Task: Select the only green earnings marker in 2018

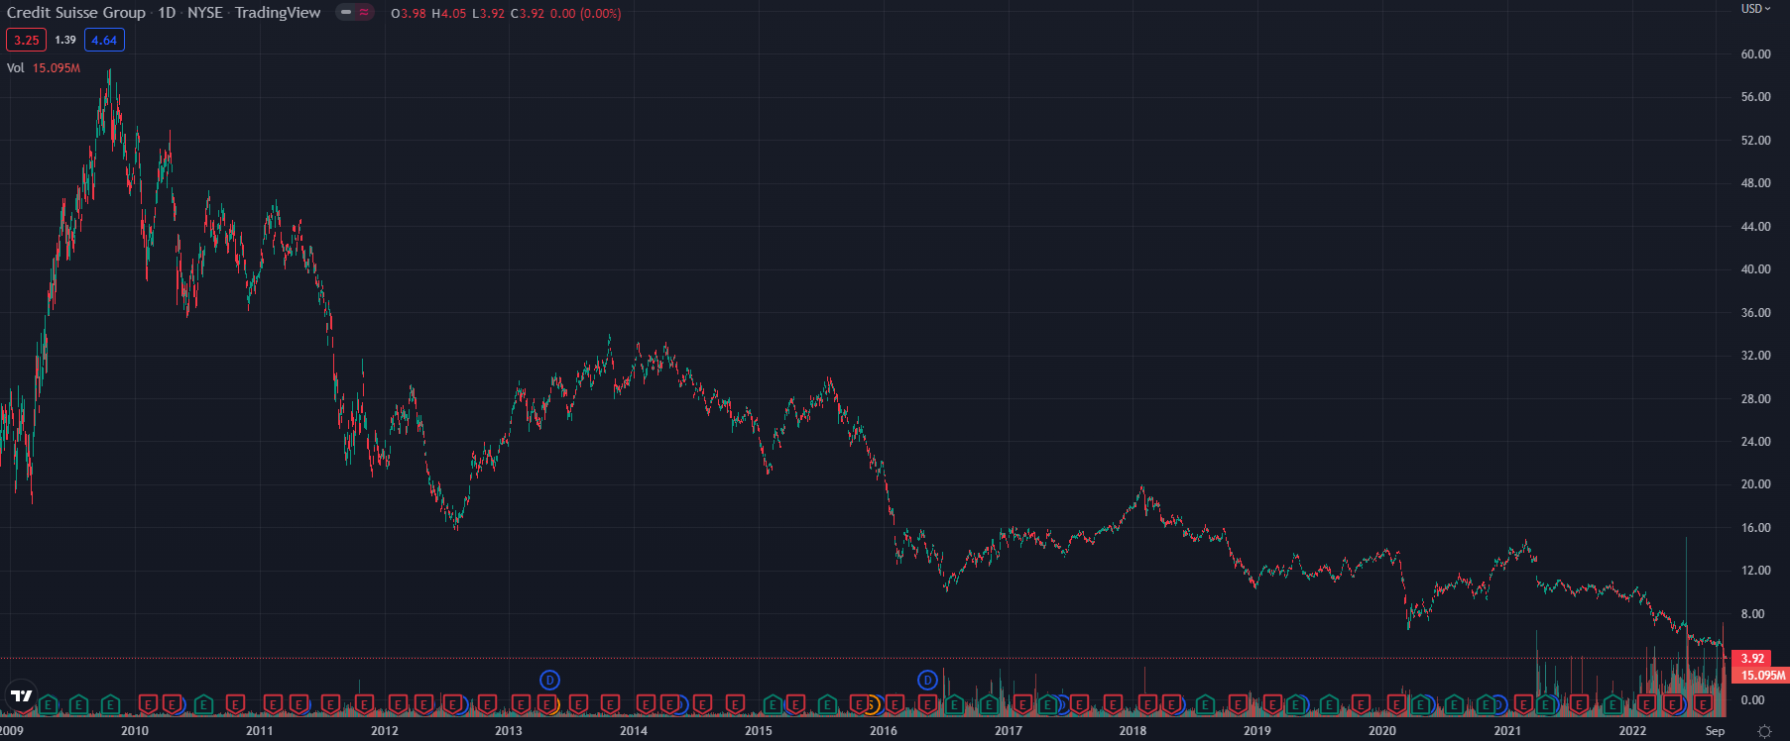Action: click(x=1205, y=705)
